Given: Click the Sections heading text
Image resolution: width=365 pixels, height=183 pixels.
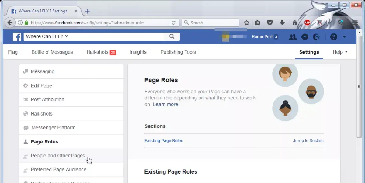Looking at the screenshot, I should point(155,126).
